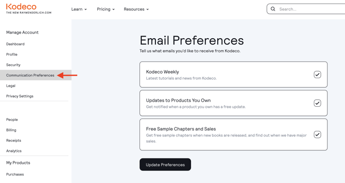The height and width of the screenshot is (183, 345).
Task: Open the Analytics page
Action: tap(14, 151)
